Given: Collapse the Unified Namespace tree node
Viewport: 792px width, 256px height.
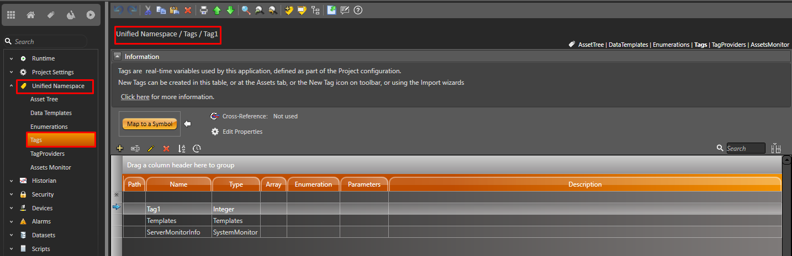Looking at the screenshot, I should point(11,86).
